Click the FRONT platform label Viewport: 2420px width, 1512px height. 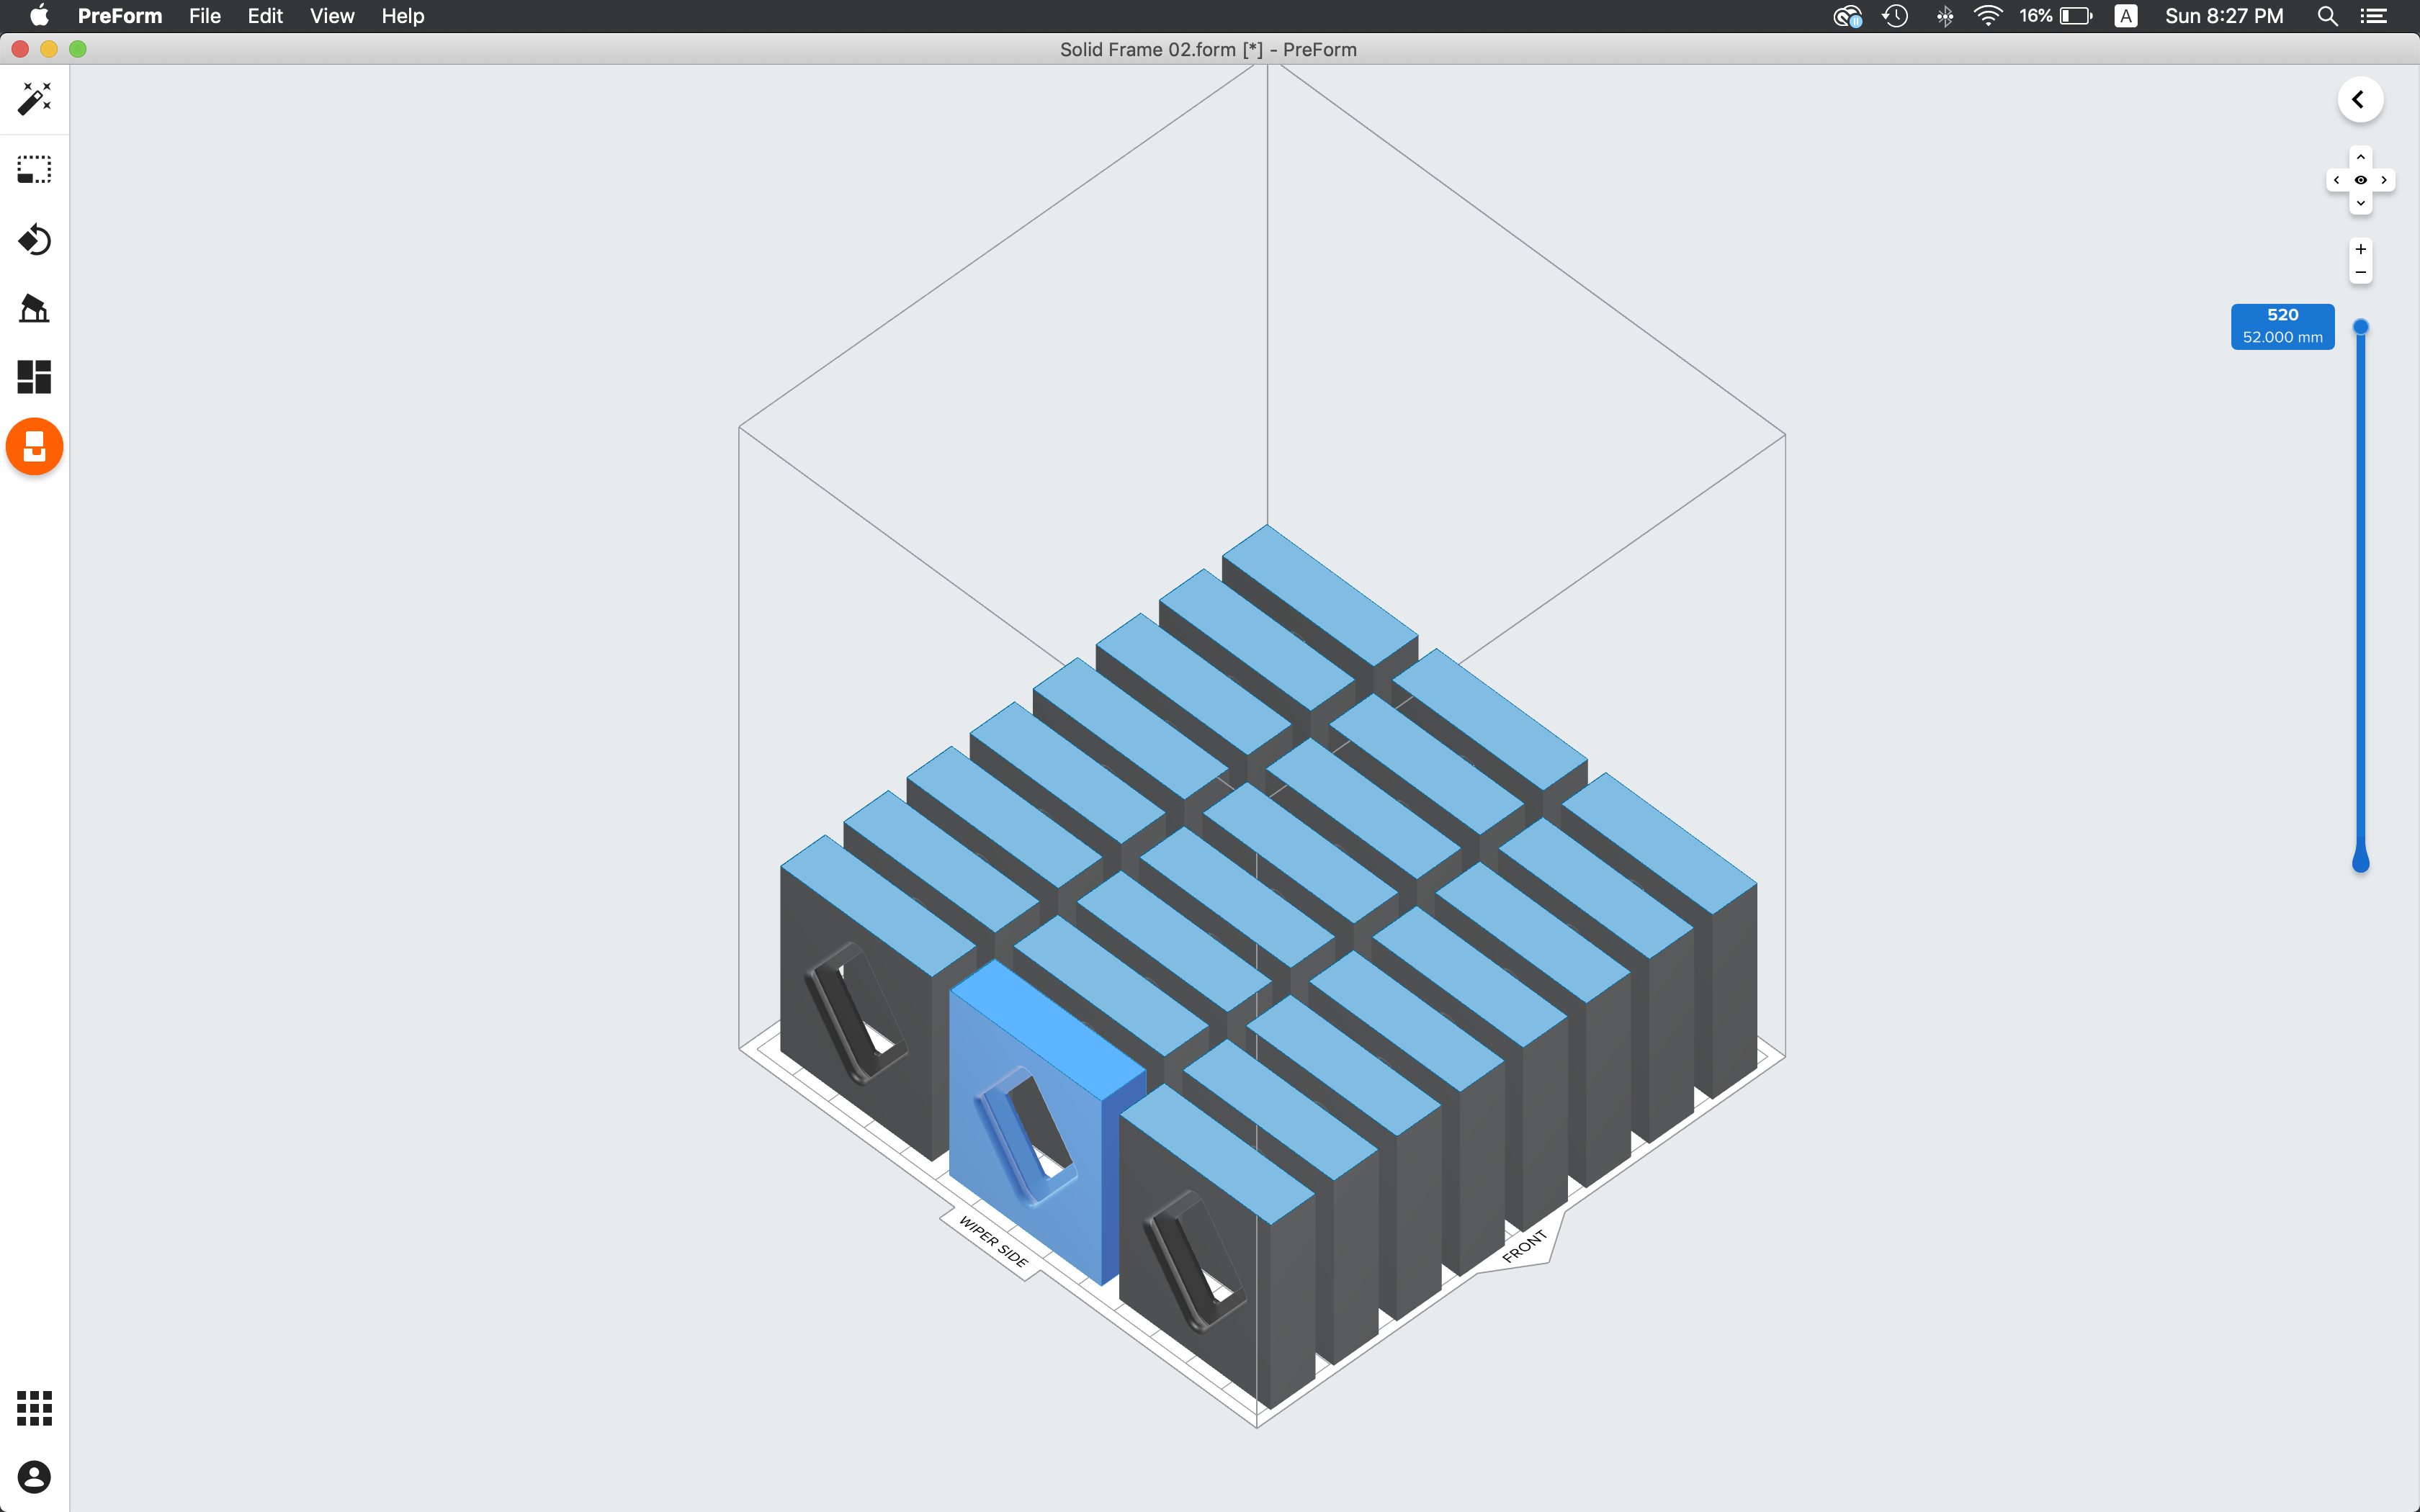[1524, 1247]
